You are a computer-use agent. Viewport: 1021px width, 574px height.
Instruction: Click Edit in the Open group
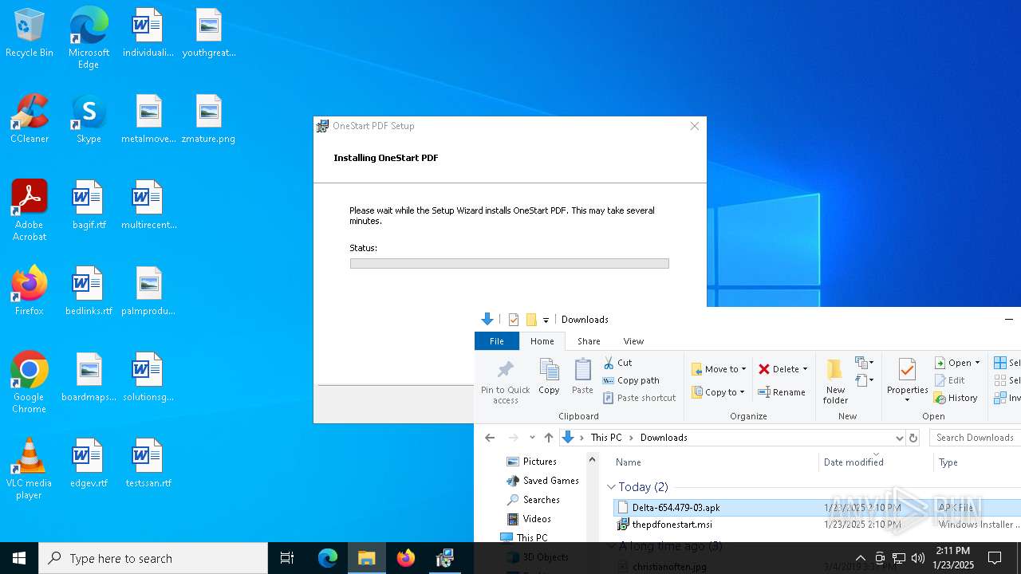click(x=949, y=380)
